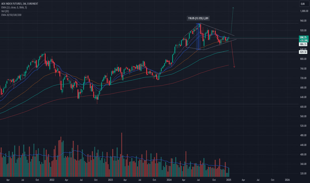Click the 2026 label on time axis

pyautogui.click(x=287, y=180)
